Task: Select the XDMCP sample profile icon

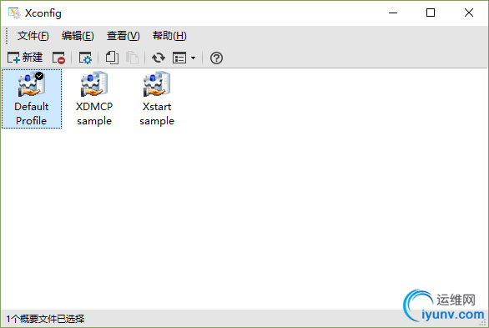Action: [94, 98]
